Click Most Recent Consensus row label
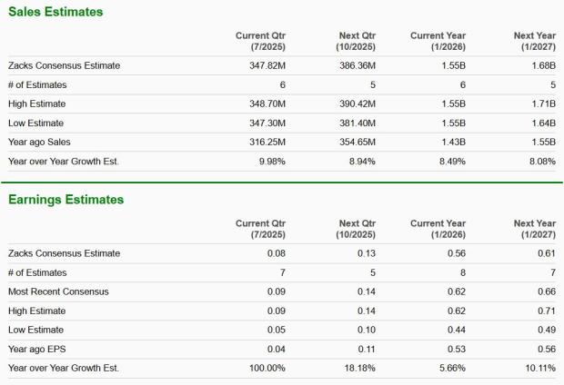 click(58, 291)
